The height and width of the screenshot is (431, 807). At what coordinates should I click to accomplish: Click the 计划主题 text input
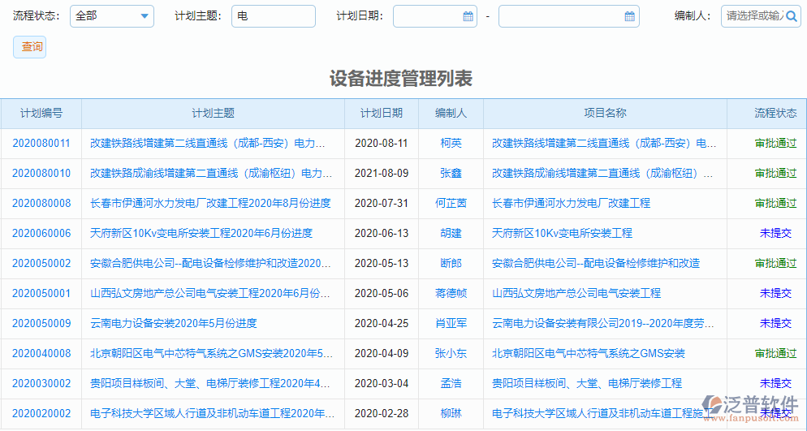coord(273,16)
